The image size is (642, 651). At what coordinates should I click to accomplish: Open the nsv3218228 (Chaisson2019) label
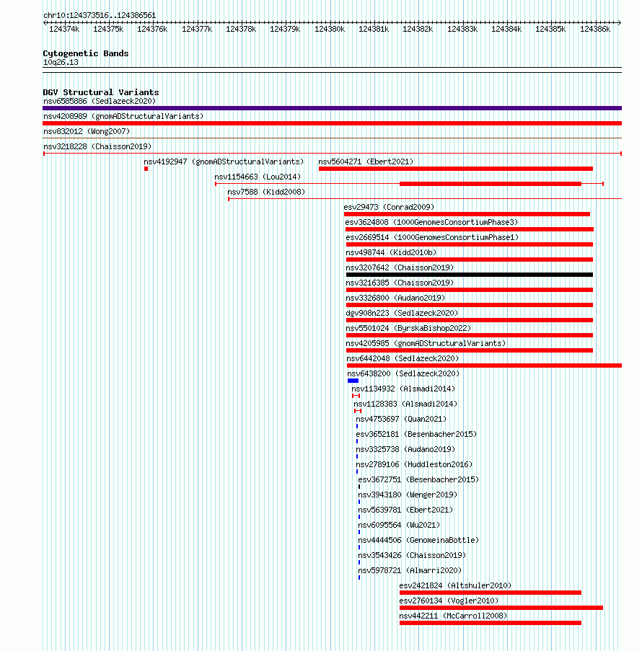coord(97,146)
